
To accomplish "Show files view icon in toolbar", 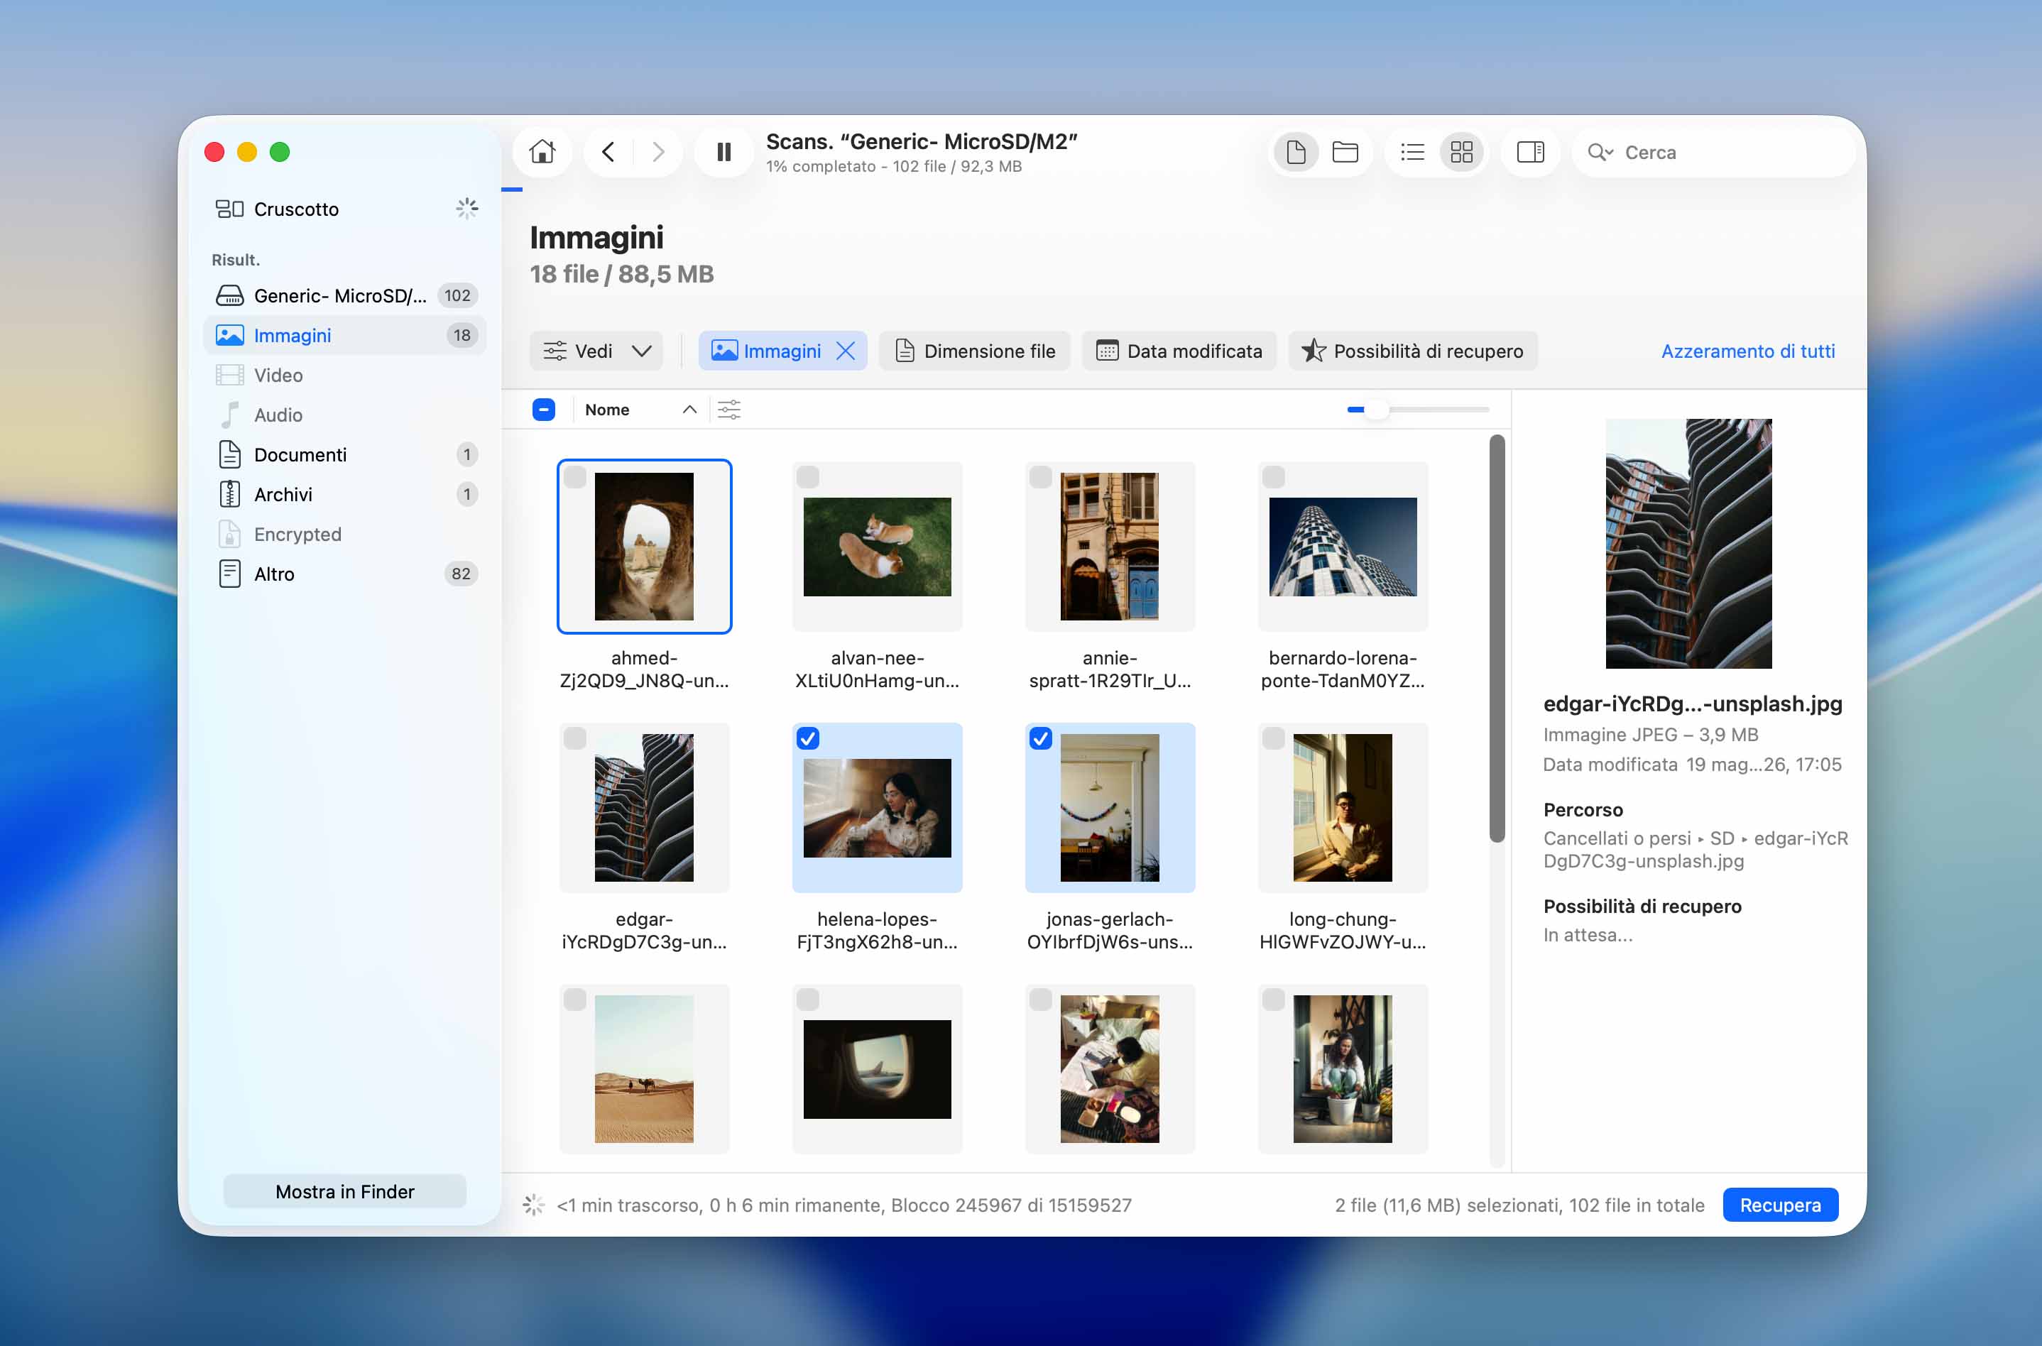I will click(x=1295, y=152).
